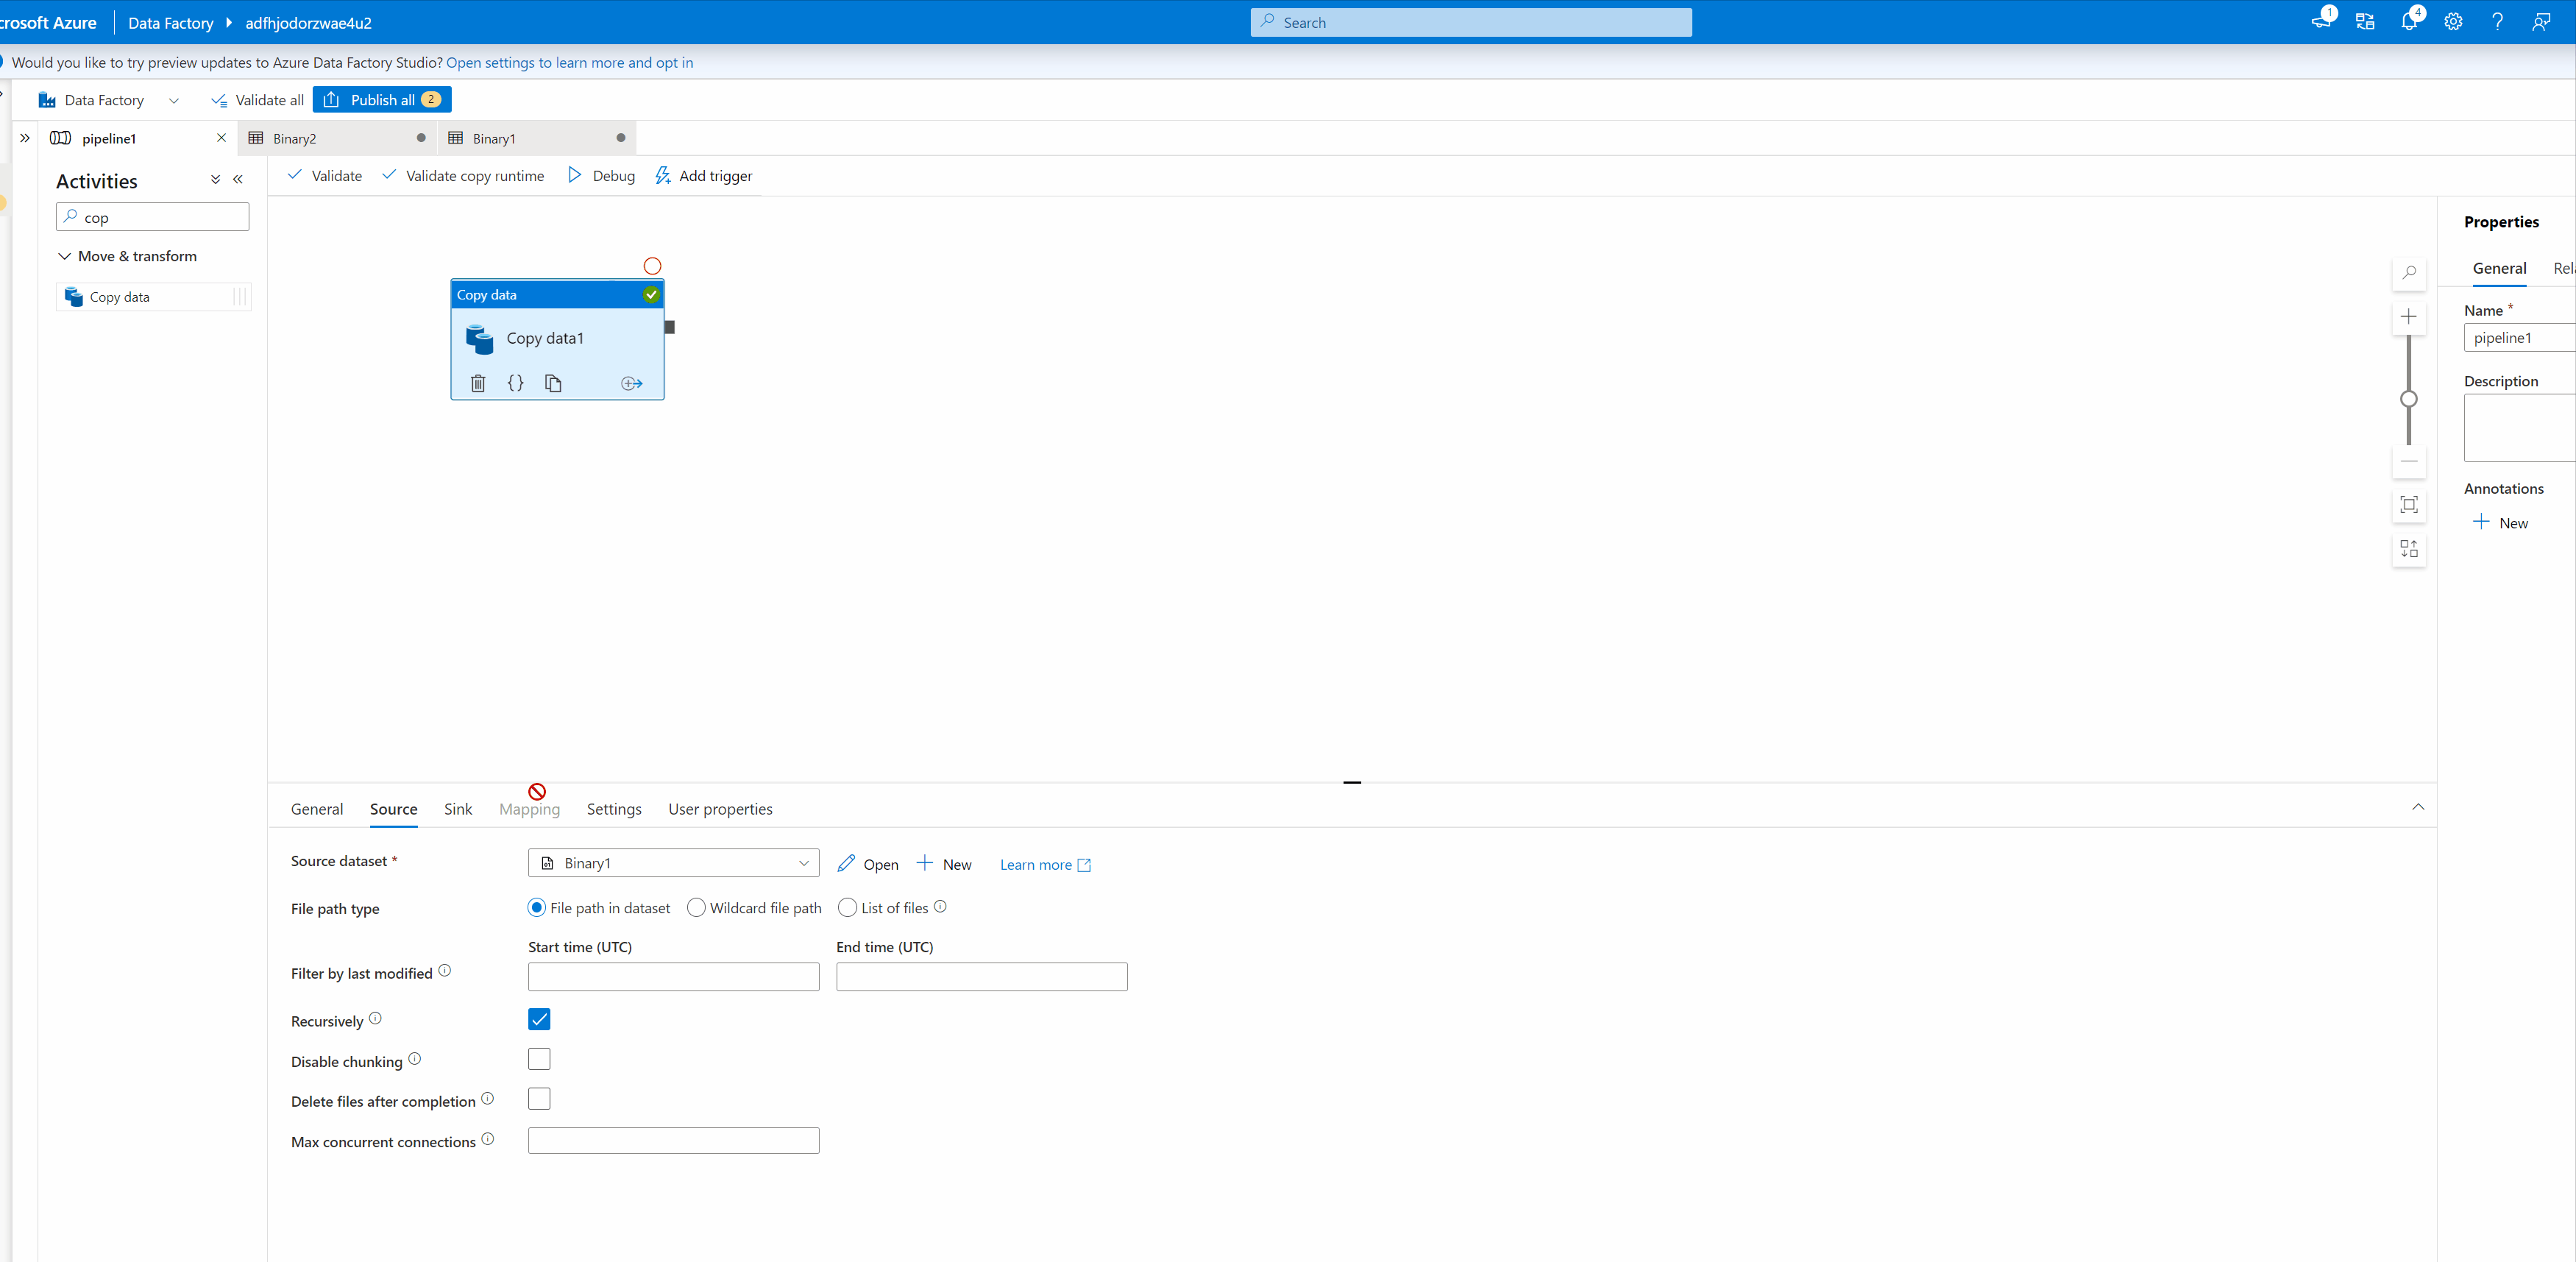Click the canvas zoom slider handle

2409,399
